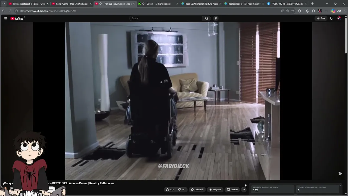Open the favorites list icon
The width and height of the screenshot is (348, 196).
click(x=313, y=11)
